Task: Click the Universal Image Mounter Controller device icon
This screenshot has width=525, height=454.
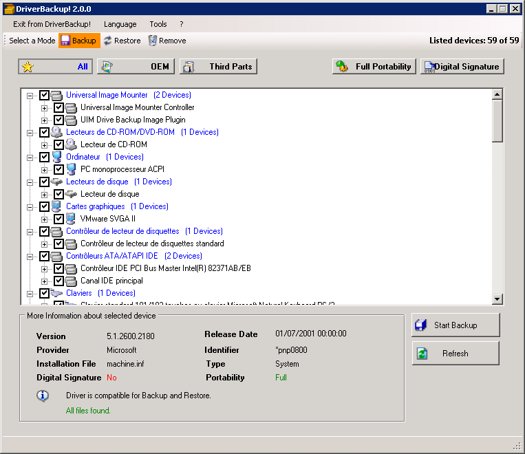Action: pos(71,108)
